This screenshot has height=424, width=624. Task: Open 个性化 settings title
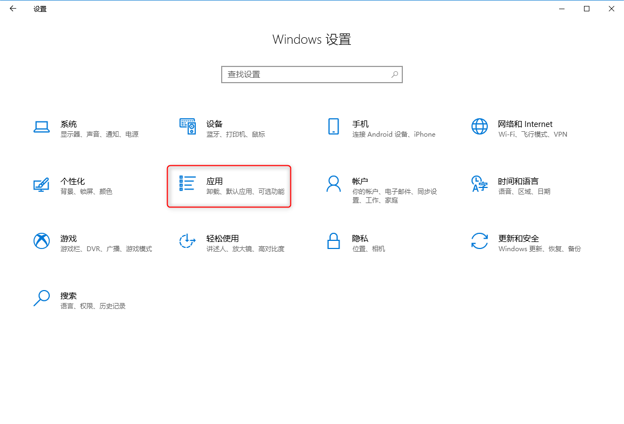[72, 181]
